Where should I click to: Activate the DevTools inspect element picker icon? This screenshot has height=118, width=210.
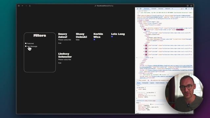(x=138, y=9)
